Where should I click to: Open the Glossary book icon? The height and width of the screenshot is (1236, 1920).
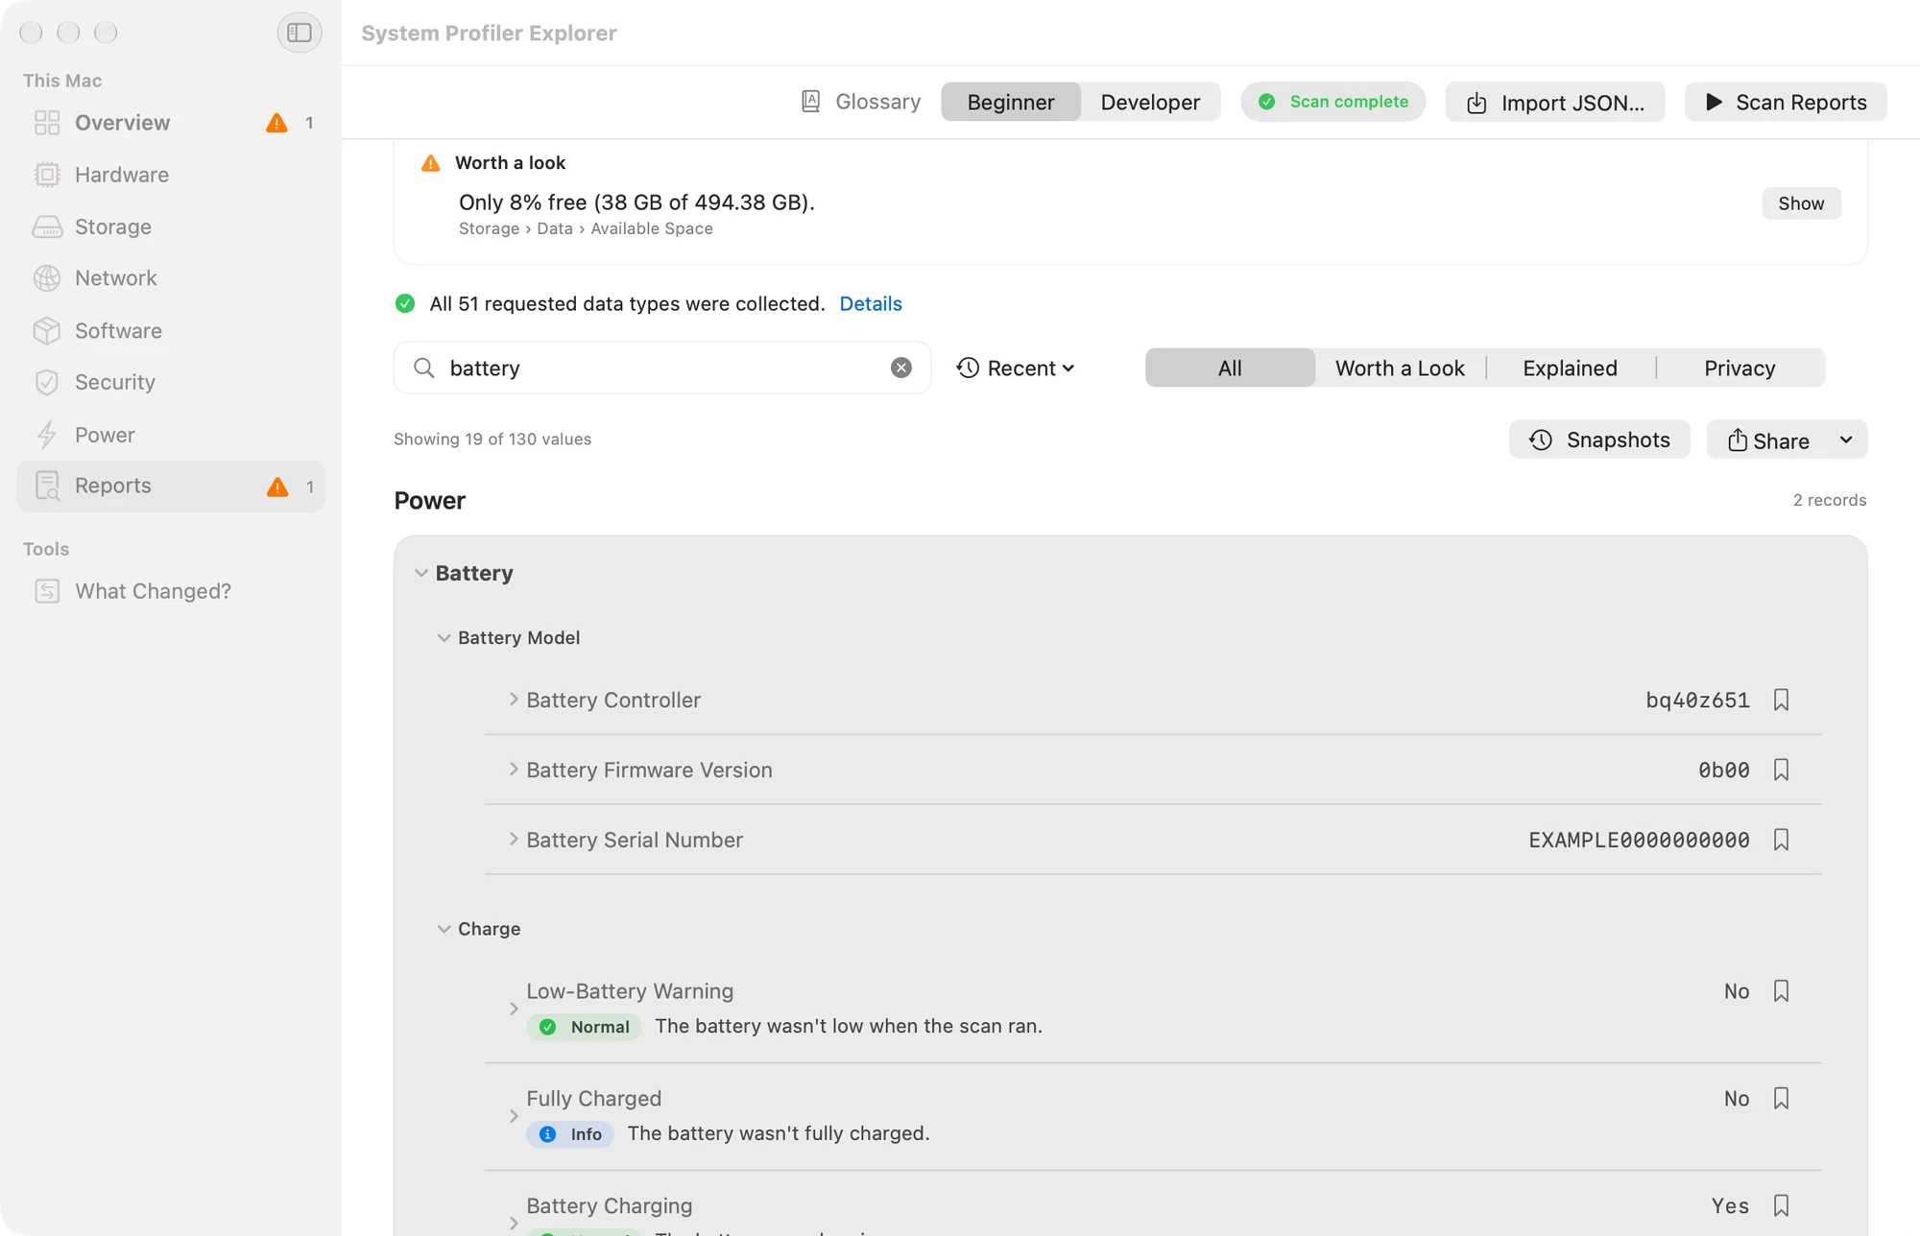[810, 102]
